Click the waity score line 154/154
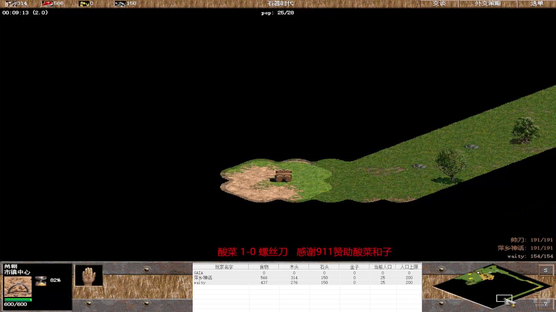 point(530,256)
